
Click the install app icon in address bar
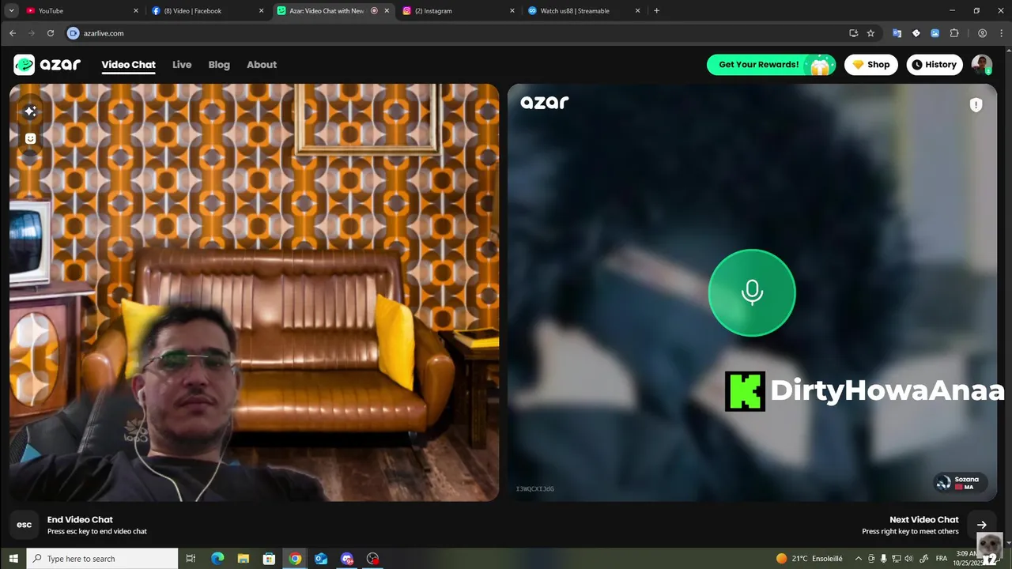(853, 33)
